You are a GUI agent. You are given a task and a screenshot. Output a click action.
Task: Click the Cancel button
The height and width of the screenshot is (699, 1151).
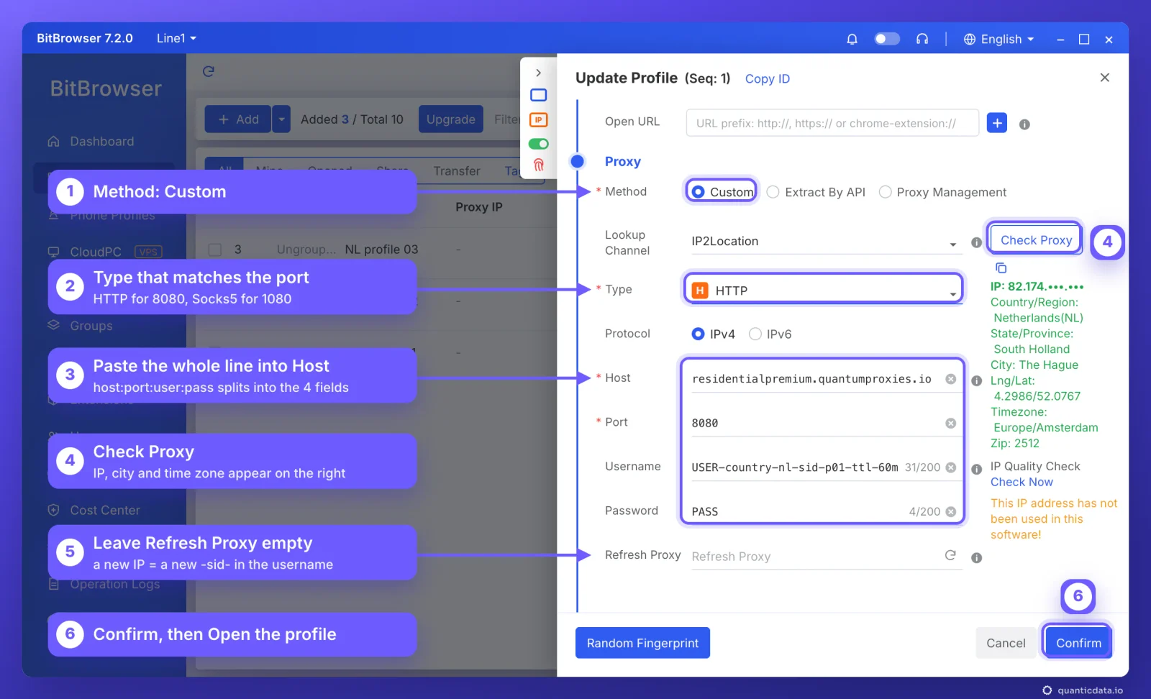pyautogui.click(x=1006, y=643)
